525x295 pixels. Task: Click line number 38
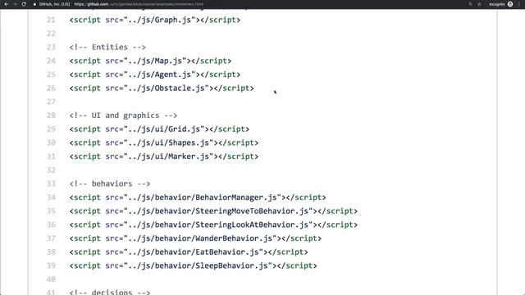(51, 252)
